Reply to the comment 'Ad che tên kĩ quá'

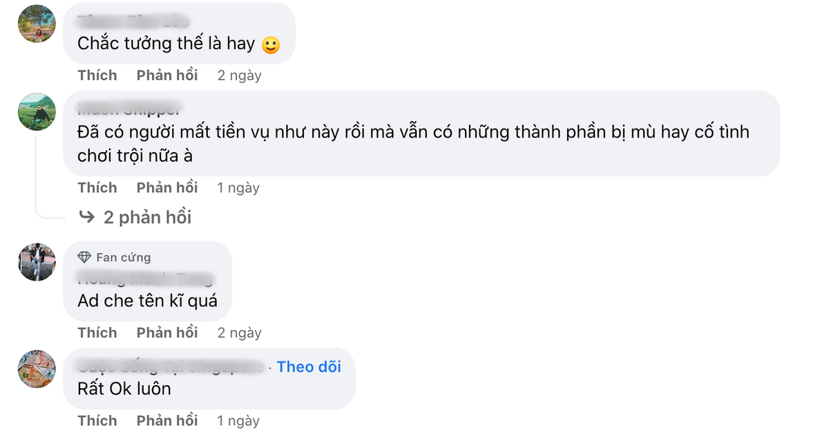click(x=166, y=332)
